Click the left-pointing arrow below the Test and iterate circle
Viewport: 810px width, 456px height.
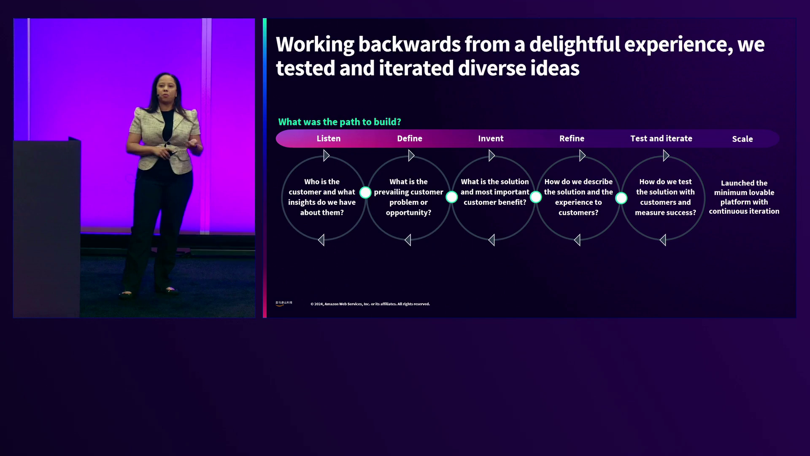tap(663, 240)
